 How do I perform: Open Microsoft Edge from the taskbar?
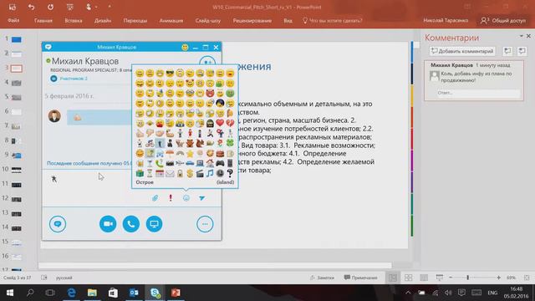71,293
